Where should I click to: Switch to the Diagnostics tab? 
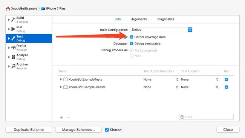tap(166, 19)
